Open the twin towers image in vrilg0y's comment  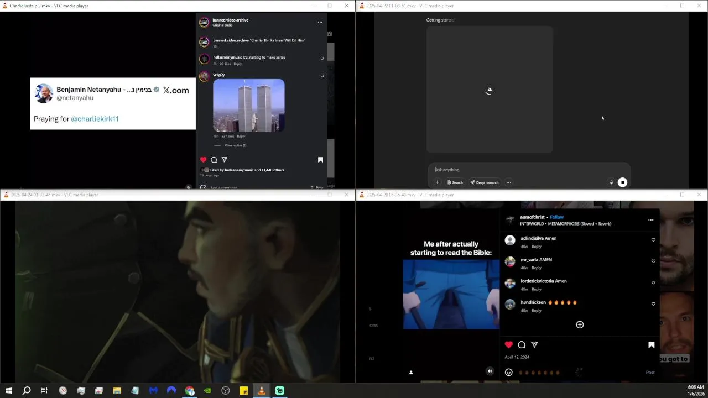click(x=249, y=106)
